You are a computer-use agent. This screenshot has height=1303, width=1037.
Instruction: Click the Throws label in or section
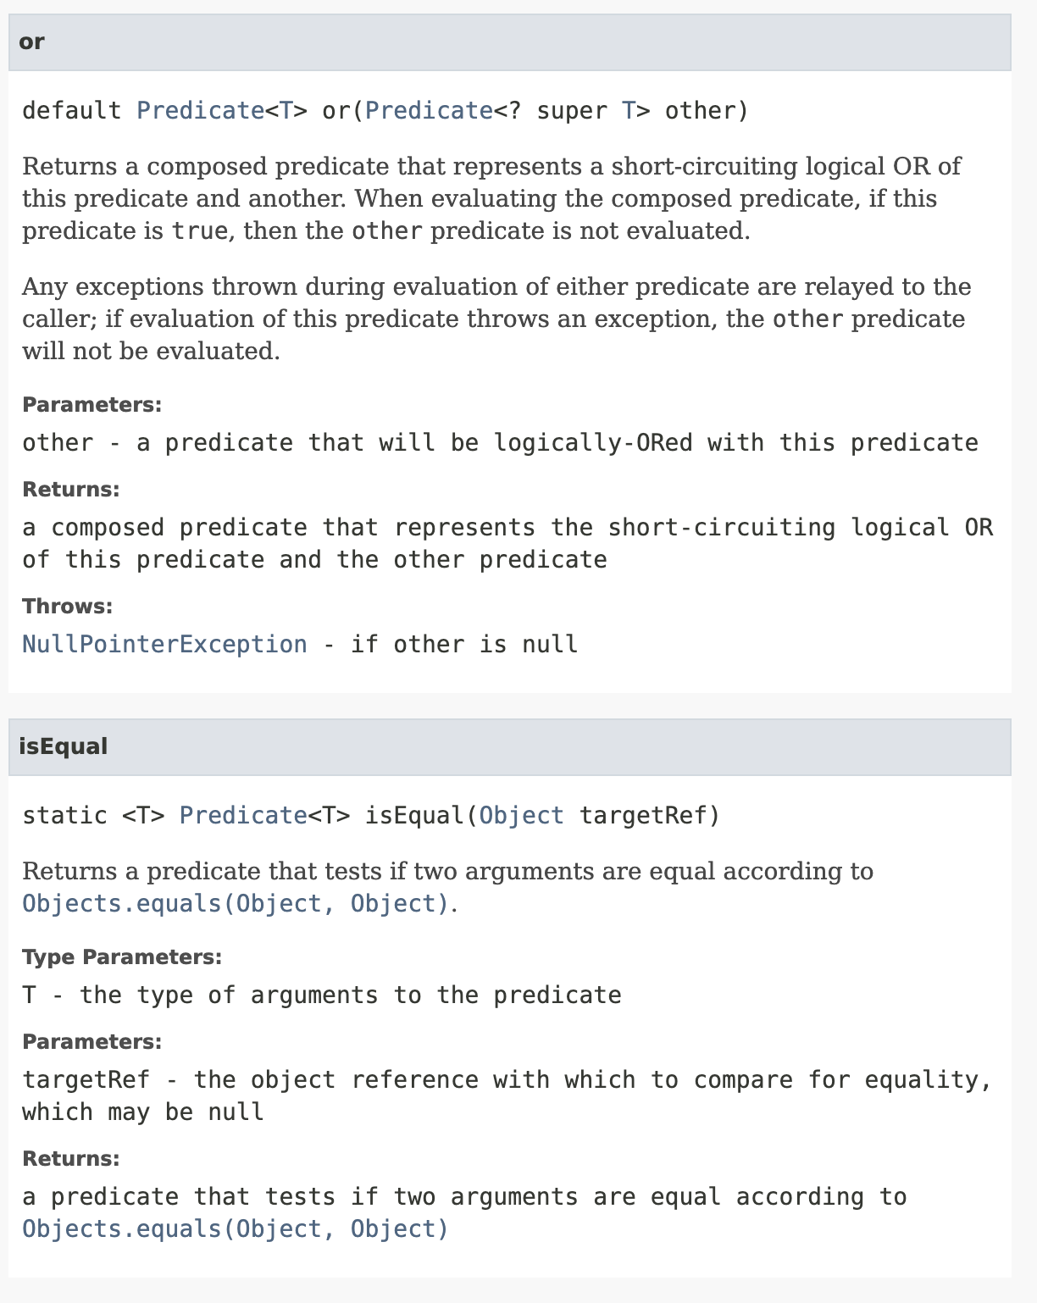[68, 607]
